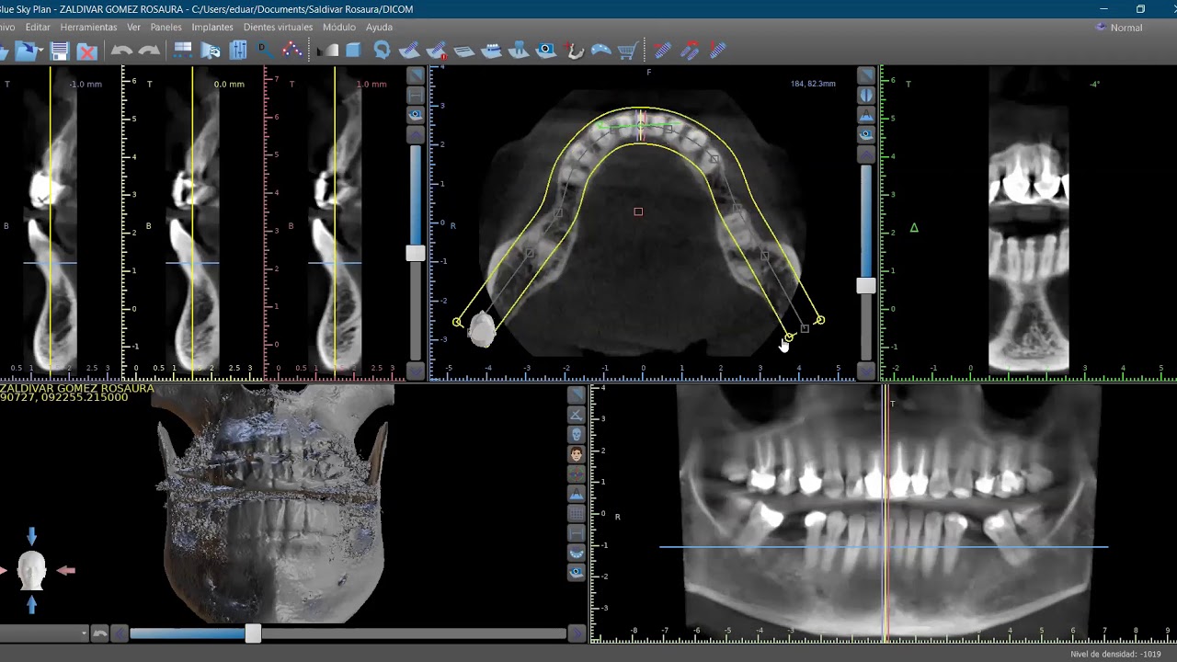Screen dimensions: 1177x662
Task: Click the right axial vertical slider handle
Action: 866,286
